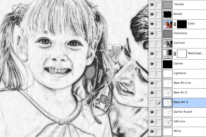Hide the Darken layer via its eye icon
The width and height of the screenshot is (206, 137).
pos(152,64)
